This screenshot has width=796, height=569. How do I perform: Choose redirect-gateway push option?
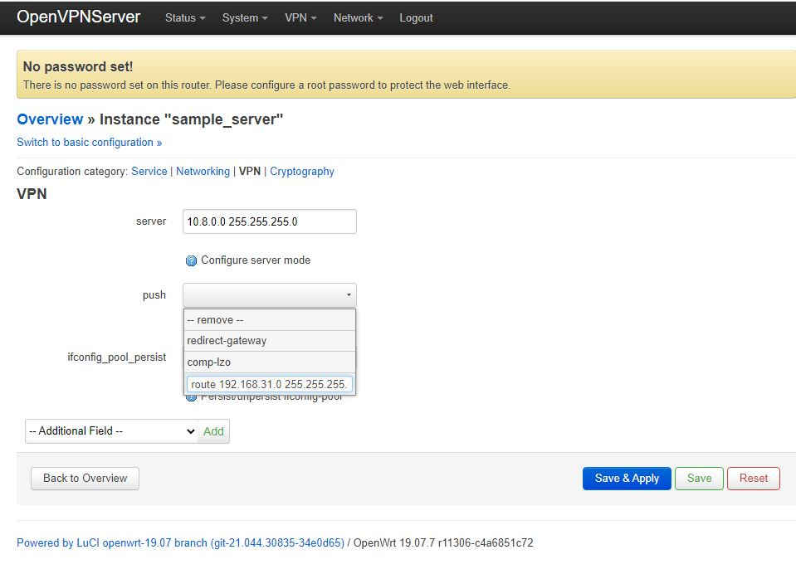pos(270,341)
